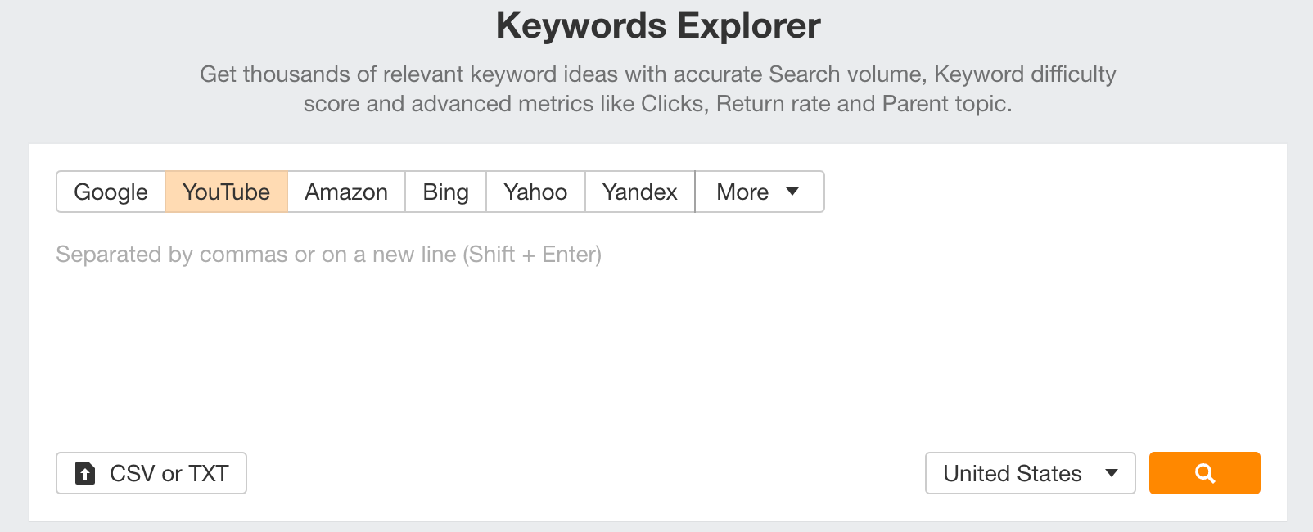1313x532 pixels.
Task: Pick the Yandex search engine
Action: pyautogui.click(x=639, y=192)
